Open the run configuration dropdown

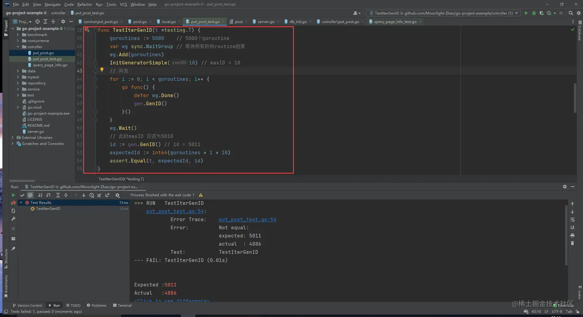(443, 13)
